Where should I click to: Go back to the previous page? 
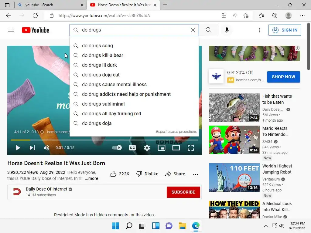pyautogui.click(x=8, y=15)
